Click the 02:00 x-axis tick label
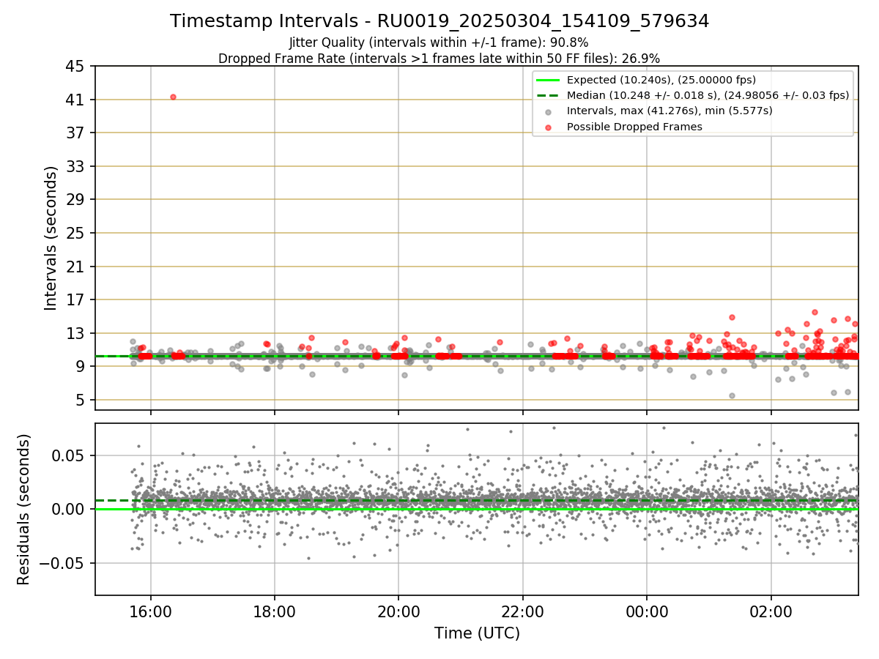The height and width of the screenshot is (659, 879). tap(771, 611)
